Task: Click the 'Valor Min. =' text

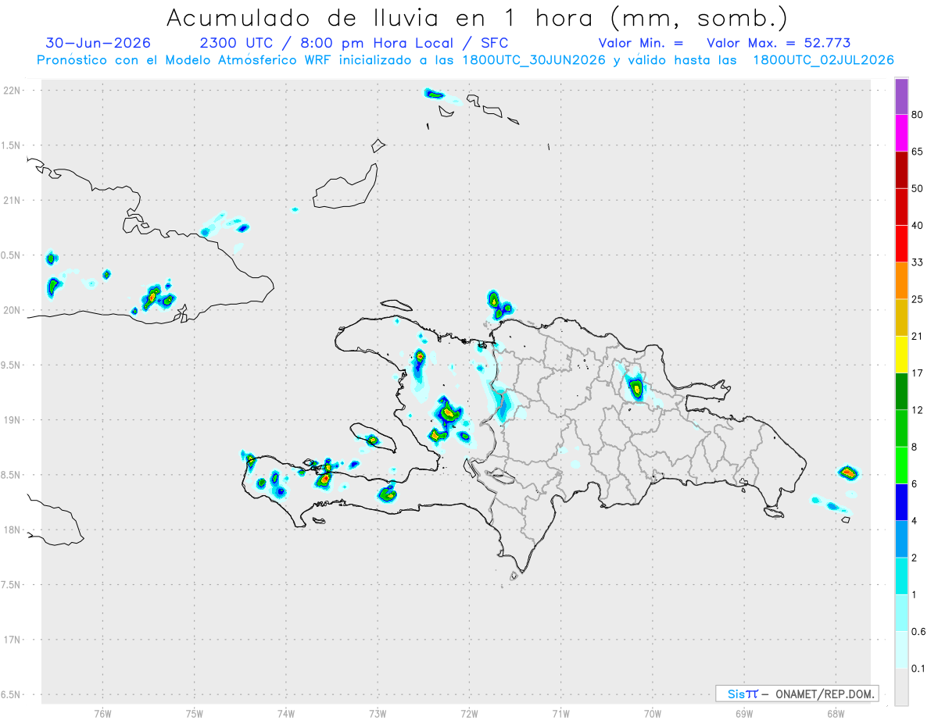Action: click(x=641, y=43)
